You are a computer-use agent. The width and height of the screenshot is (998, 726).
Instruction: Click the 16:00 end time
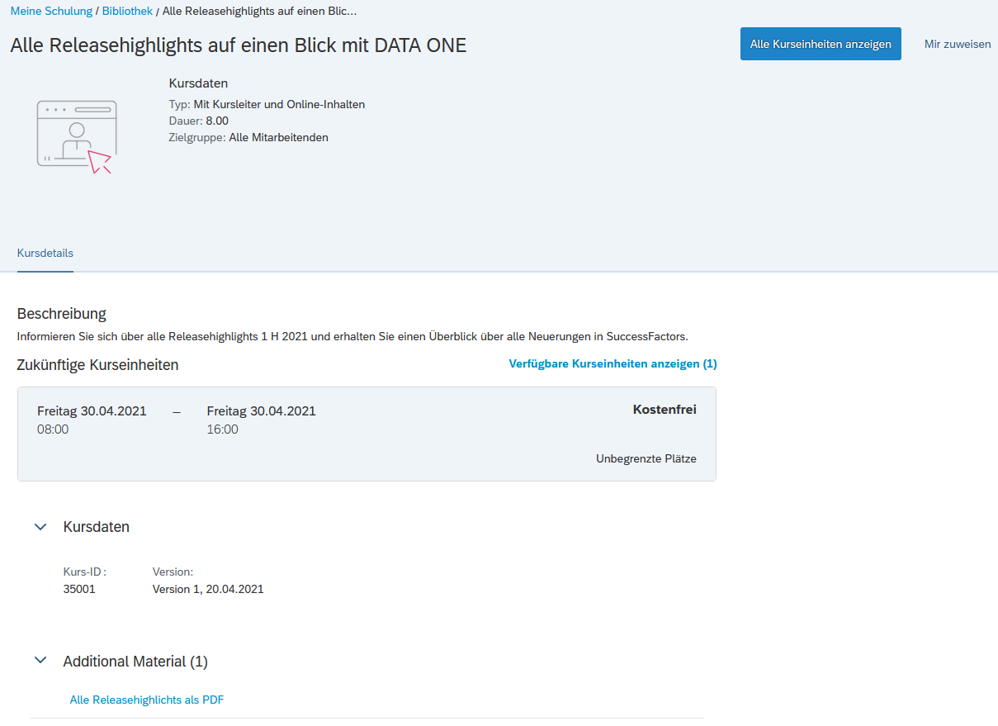pyautogui.click(x=222, y=429)
